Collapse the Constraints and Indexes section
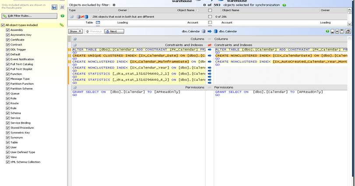The height and width of the screenshot is (186, 355). tap(75, 45)
